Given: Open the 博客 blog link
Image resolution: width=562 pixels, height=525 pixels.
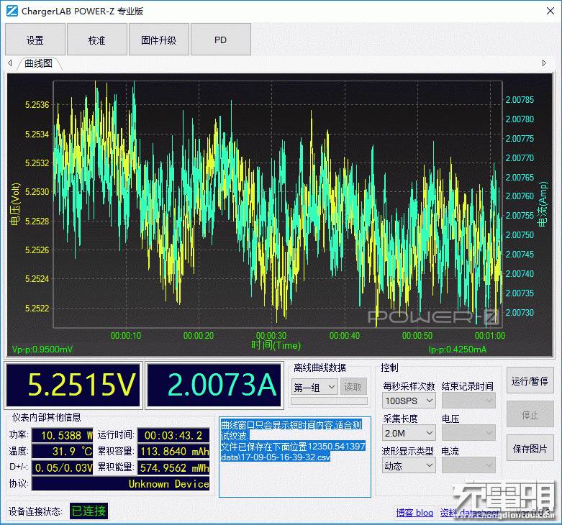Looking at the screenshot, I should (x=414, y=513).
